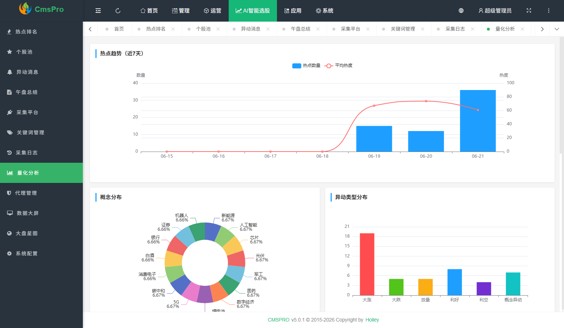Open 热点排名 in sidebar

coord(41,32)
